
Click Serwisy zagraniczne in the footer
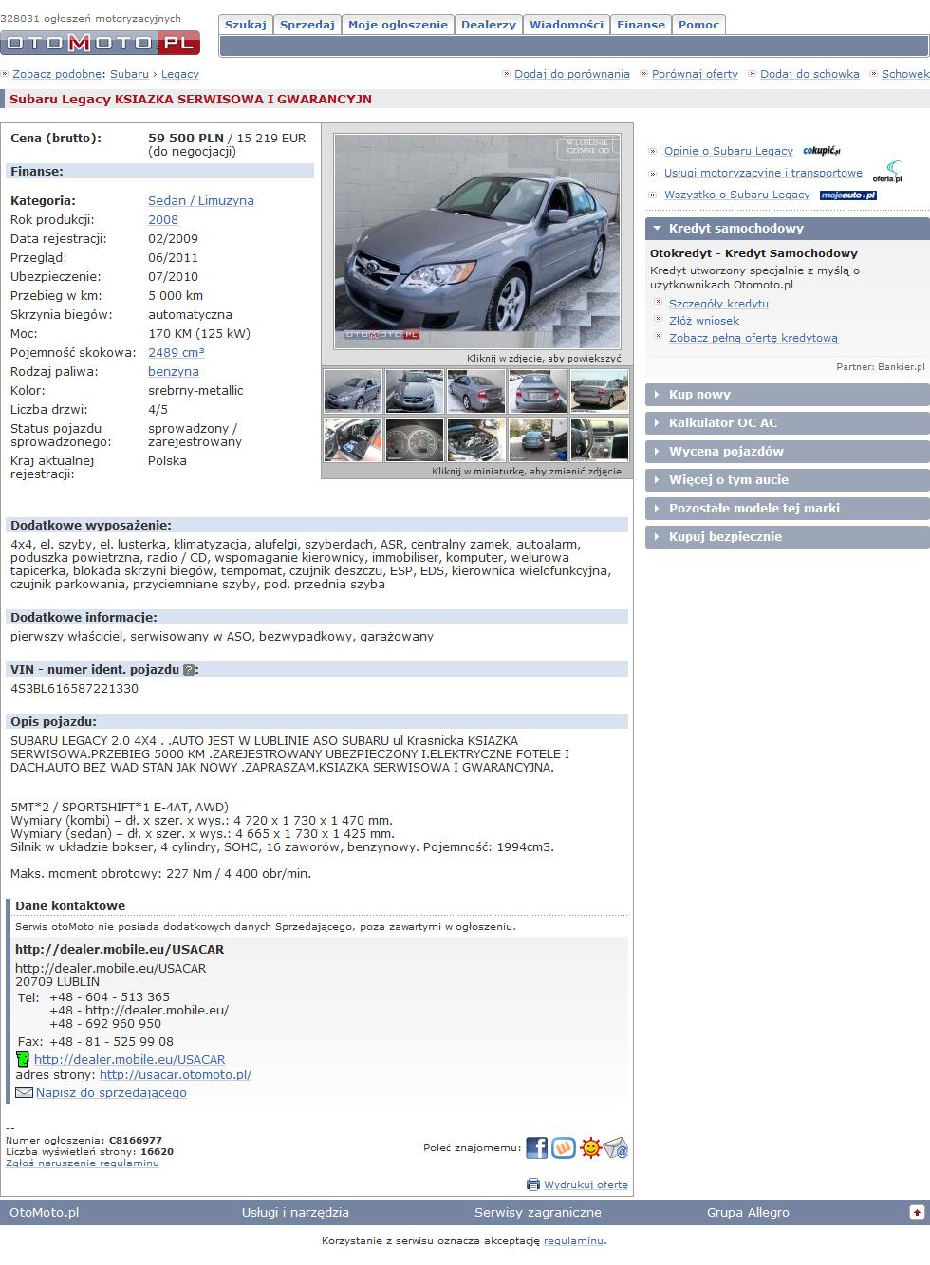point(538,1213)
